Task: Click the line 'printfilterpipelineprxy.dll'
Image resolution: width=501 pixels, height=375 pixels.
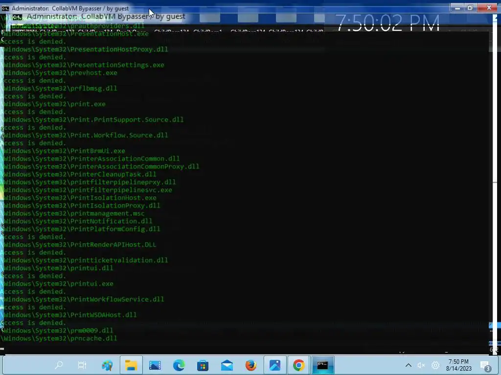Action: coord(90,182)
